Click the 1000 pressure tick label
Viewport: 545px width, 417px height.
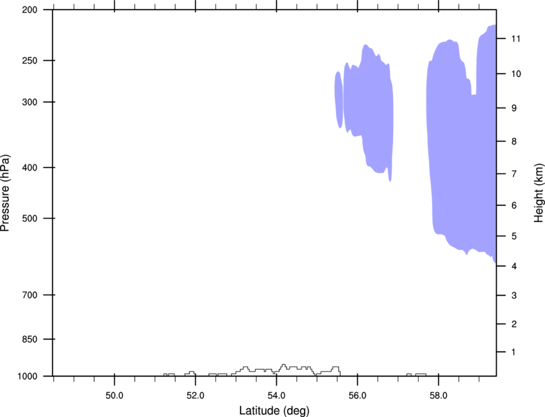[x=28, y=377]
